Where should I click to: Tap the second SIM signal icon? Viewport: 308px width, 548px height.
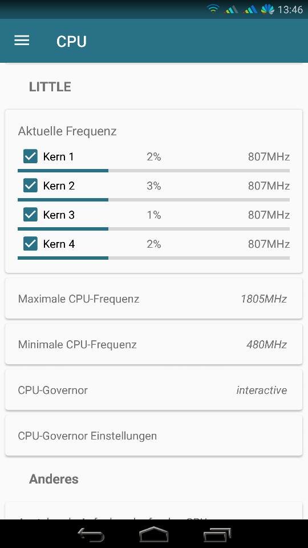tap(250, 10)
